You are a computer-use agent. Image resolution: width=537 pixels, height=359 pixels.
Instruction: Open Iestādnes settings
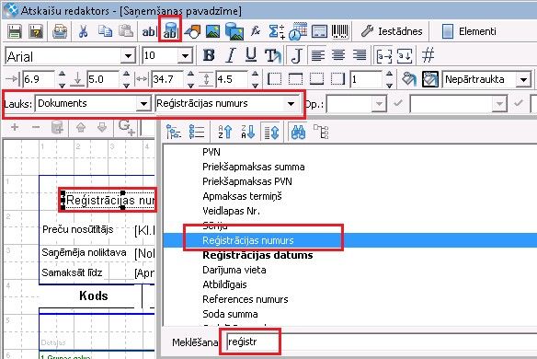tap(392, 31)
